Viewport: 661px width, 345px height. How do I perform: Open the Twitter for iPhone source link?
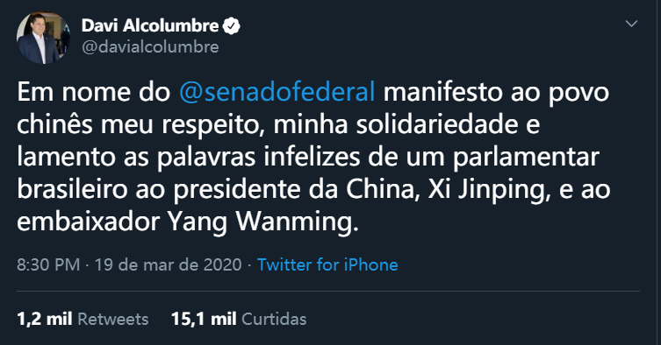[327, 264]
